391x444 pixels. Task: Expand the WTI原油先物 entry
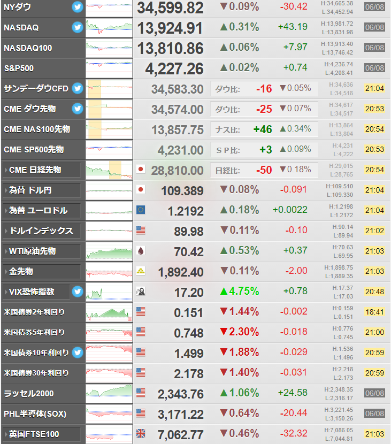41,251
